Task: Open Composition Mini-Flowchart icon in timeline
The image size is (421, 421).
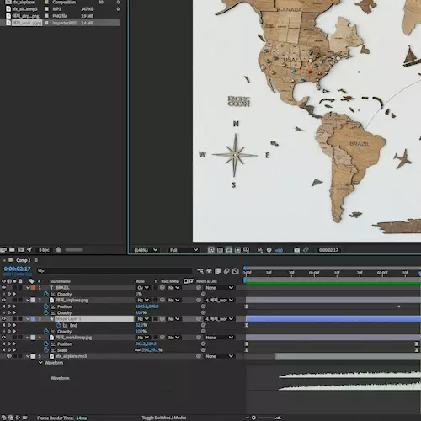Action: pos(200,271)
